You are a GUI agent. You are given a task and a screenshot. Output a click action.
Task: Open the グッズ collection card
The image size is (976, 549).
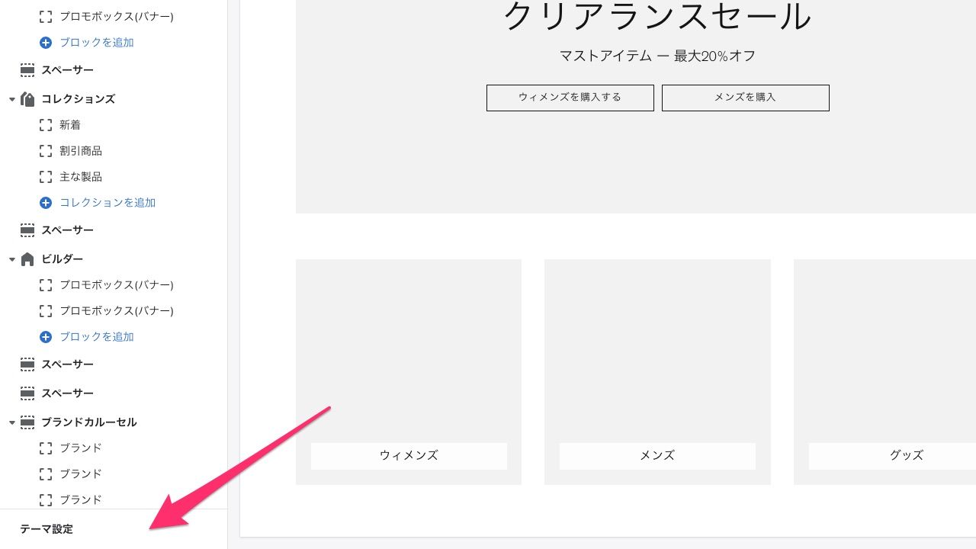point(884,372)
